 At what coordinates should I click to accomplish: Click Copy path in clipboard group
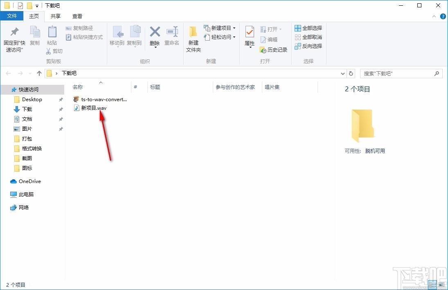click(79, 28)
